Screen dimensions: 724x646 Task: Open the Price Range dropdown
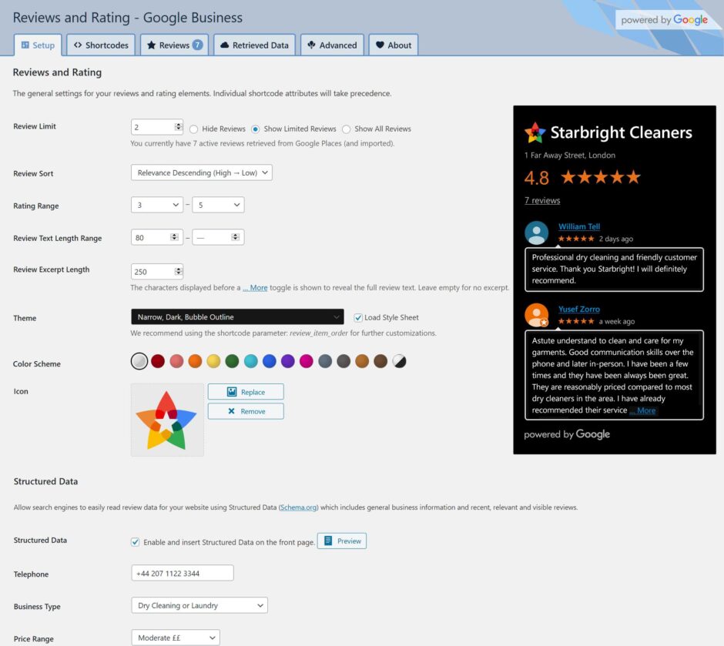click(x=176, y=638)
